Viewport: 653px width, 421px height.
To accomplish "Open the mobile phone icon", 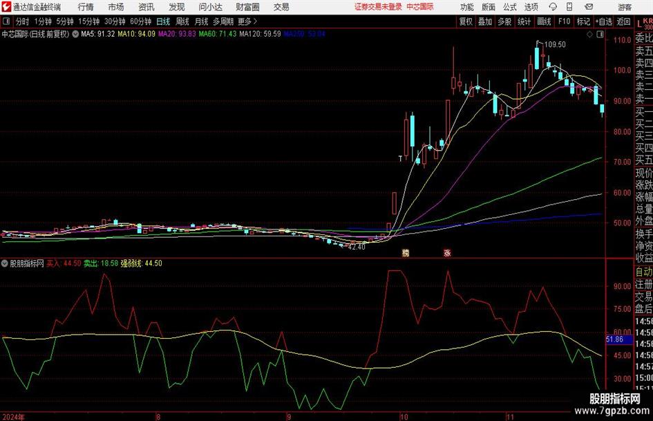I will [x=569, y=7].
